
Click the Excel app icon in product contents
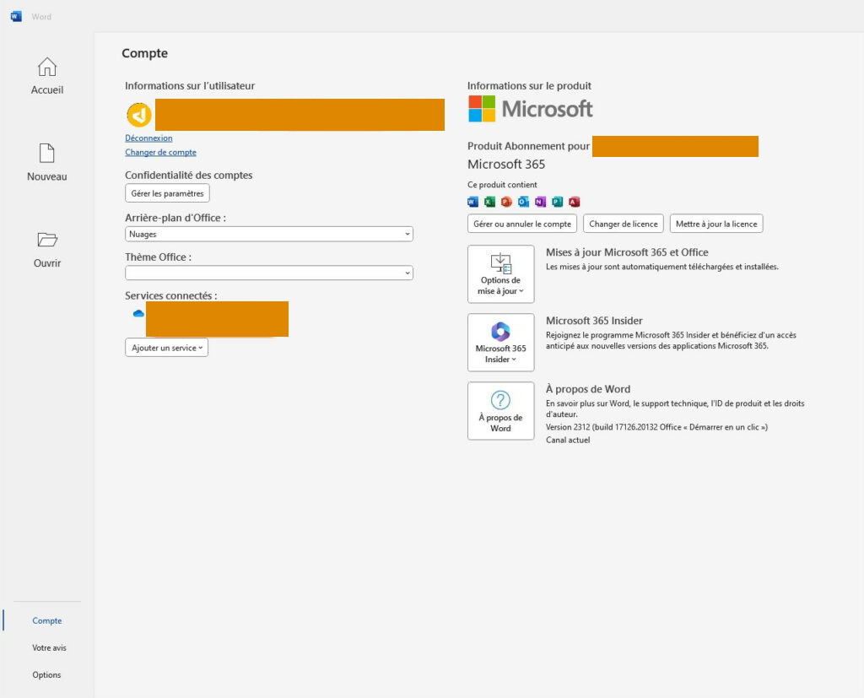tap(490, 202)
